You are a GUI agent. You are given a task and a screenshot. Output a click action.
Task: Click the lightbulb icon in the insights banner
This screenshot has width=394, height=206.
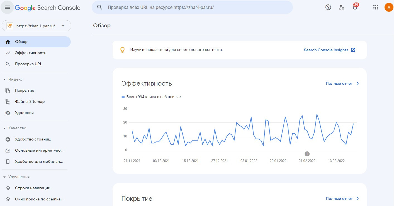click(x=122, y=50)
